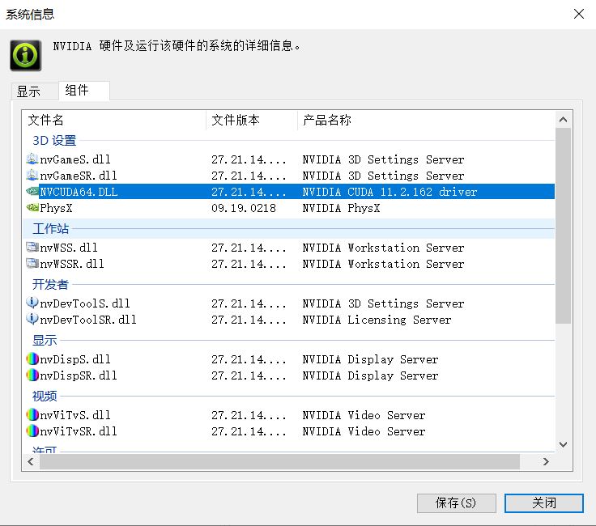Click the vertical scrollbar up arrow
The height and width of the screenshot is (526, 596).
(x=564, y=120)
